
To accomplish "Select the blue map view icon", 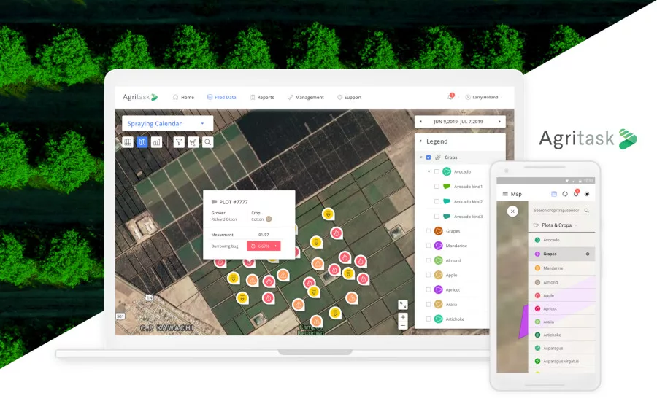I will [142, 142].
